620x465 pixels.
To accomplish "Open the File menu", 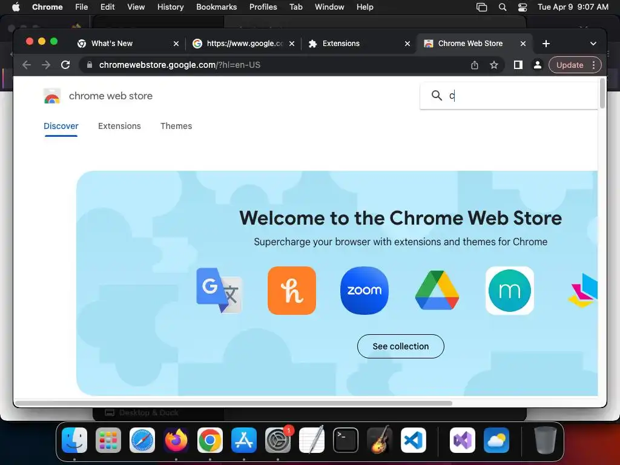I will (82, 7).
